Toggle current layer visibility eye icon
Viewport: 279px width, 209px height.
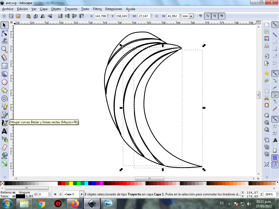pos(55,194)
